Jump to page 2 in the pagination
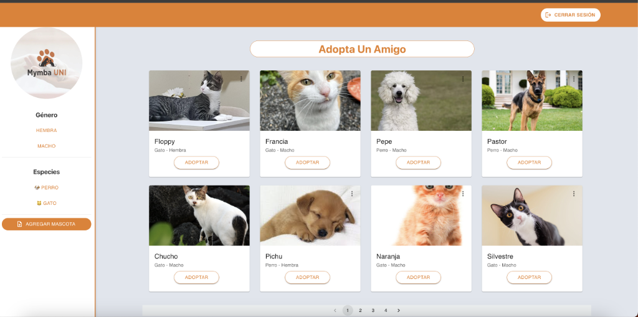638x317 pixels. 360,311
